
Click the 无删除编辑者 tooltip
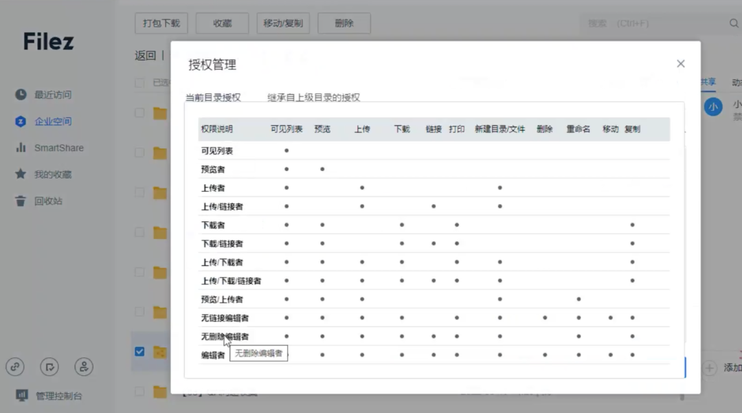[258, 353]
